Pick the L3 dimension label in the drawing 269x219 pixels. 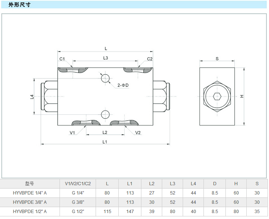click(x=105, y=58)
